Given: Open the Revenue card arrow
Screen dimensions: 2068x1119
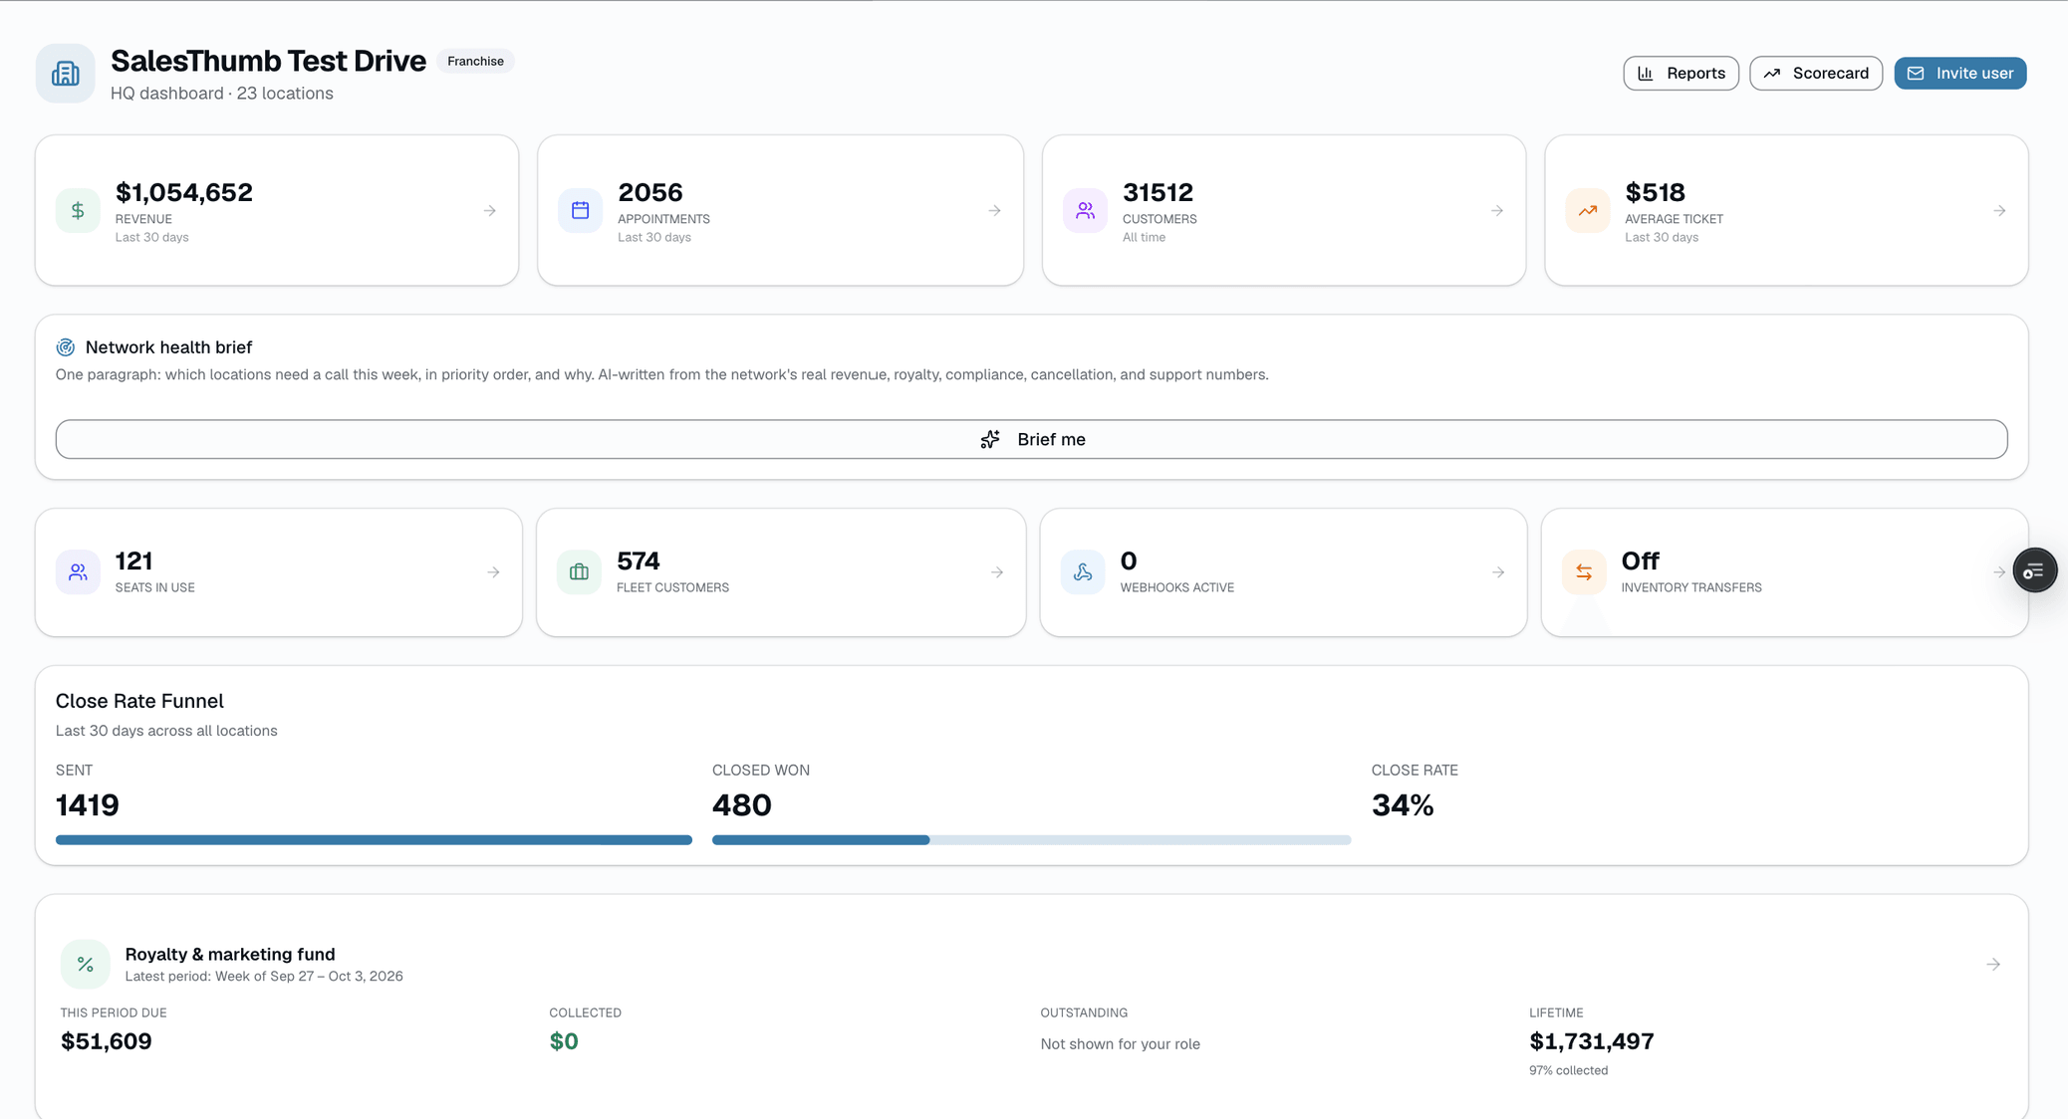Looking at the screenshot, I should 490,211.
